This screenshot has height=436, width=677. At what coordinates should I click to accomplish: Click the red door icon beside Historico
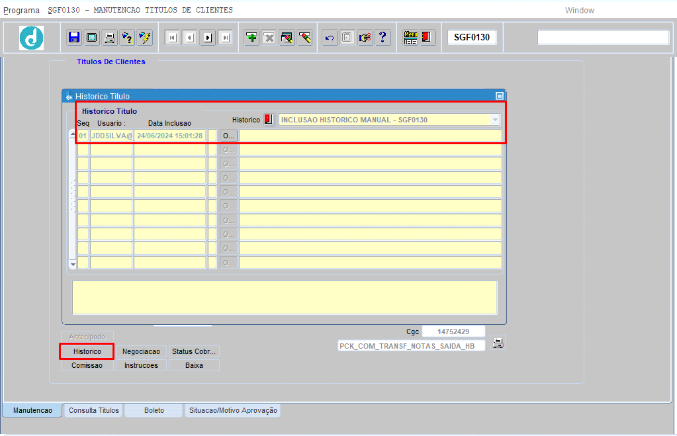click(x=269, y=120)
